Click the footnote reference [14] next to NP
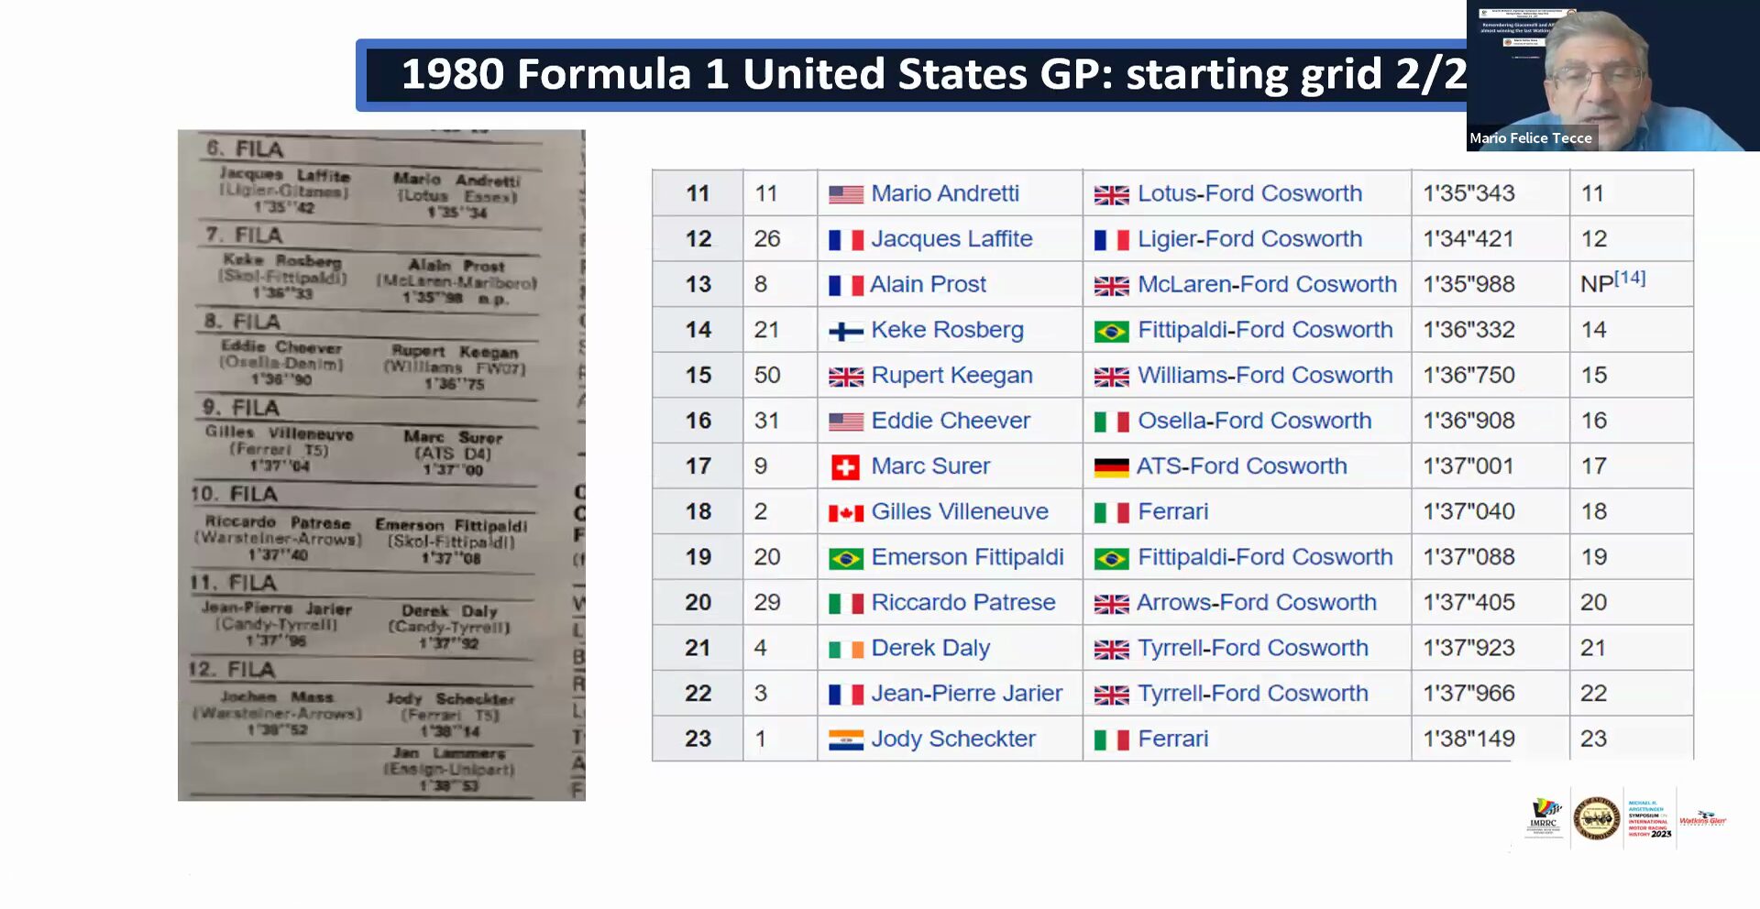This screenshot has width=1760, height=909. (1630, 278)
